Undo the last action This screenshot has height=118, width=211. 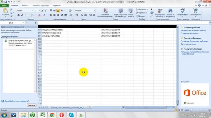[9, 2]
